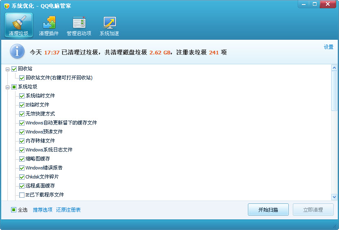Check IE已下载程序文件 checkbox
This screenshot has width=339, height=230.
[x=22, y=195]
